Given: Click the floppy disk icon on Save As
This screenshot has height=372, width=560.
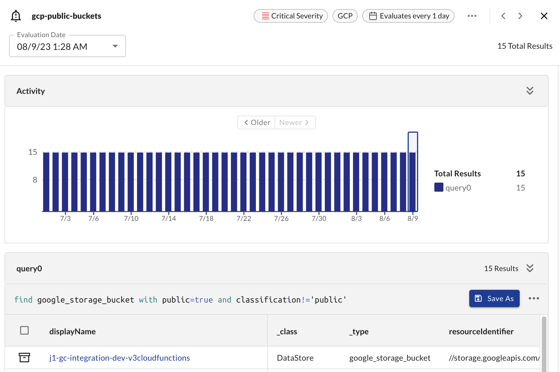Looking at the screenshot, I should [x=478, y=298].
